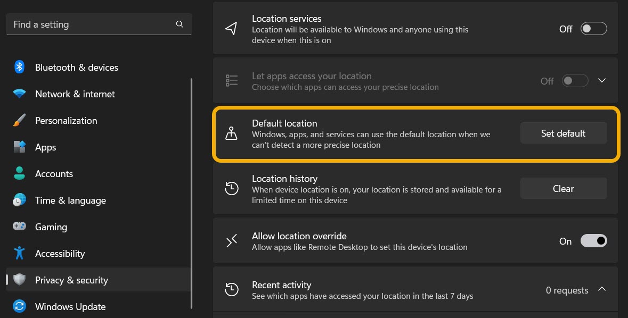Open the Privacy & security menu item
The width and height of the screenshot is (628, 318).
[71, 280]
